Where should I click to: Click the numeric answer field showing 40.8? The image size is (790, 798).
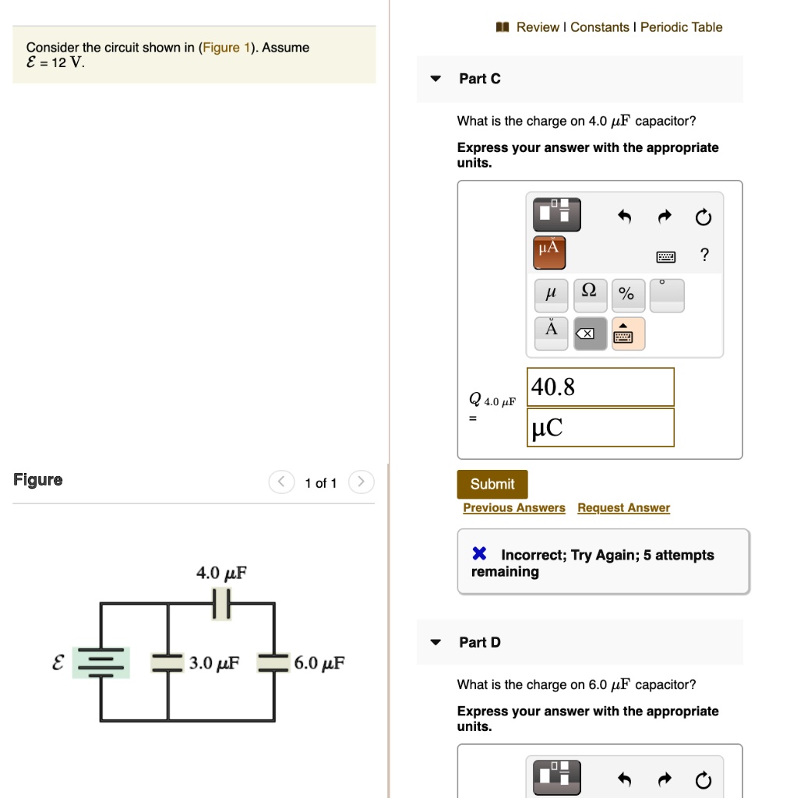[x=600, y=387]
